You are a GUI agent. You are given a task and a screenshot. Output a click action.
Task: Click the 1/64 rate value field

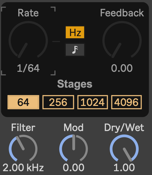[x=28, y=68]
